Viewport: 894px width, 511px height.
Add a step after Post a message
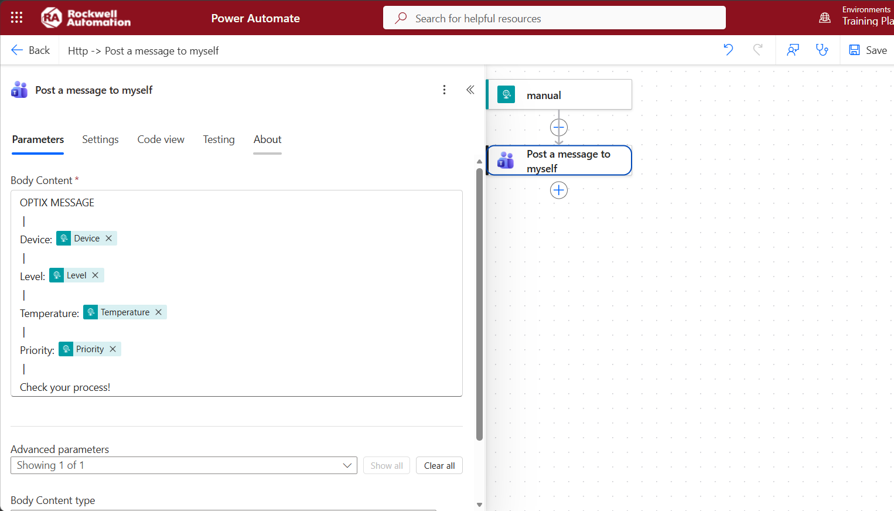pos(559,190)
